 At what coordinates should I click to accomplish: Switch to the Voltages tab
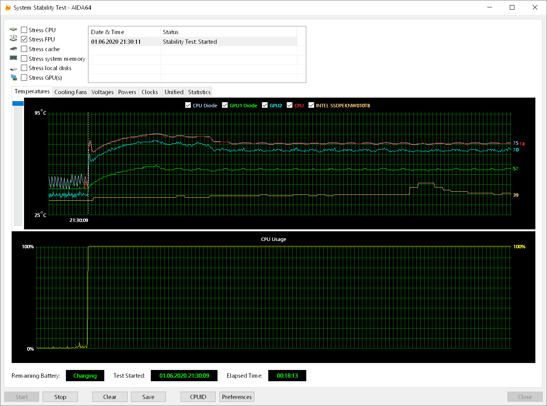(102, 92)
